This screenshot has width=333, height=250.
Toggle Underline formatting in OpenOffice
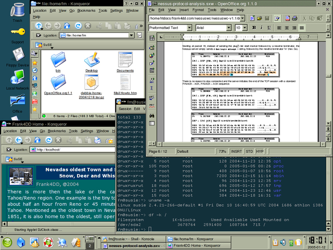point(269,28)
